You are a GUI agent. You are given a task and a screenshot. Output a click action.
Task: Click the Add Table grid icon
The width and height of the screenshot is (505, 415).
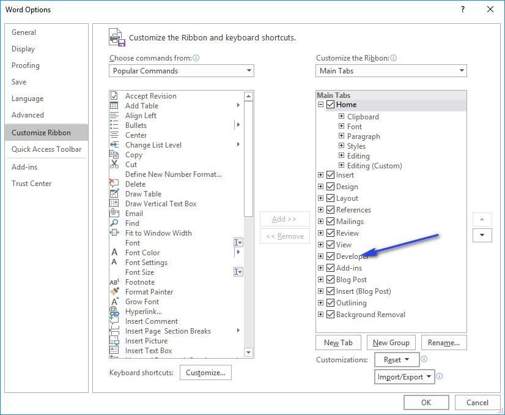(x=114, y=105)
